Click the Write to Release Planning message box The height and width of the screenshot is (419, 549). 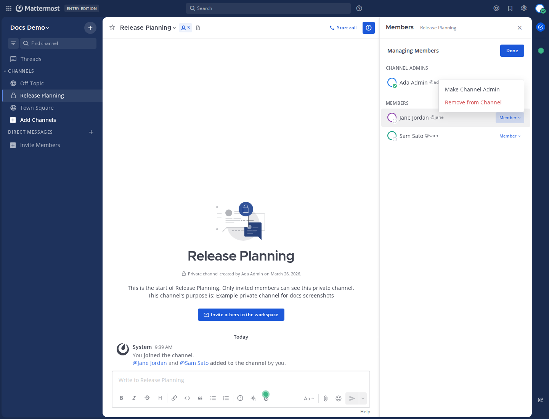click(x=240, y=380)
